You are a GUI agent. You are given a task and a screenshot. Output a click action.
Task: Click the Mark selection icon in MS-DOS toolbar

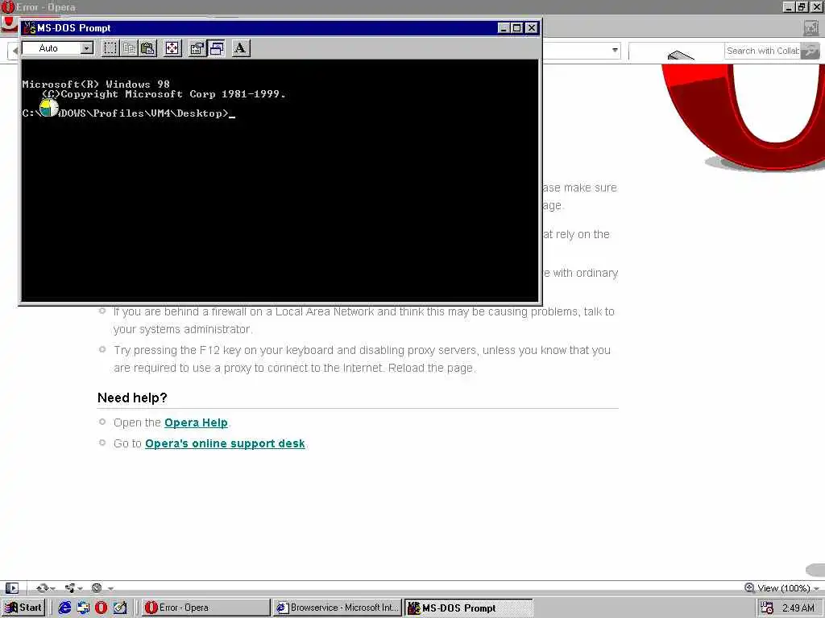coord(110,48)
